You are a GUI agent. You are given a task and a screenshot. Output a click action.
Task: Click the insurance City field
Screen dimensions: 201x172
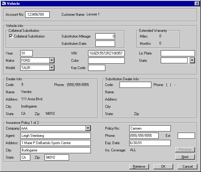click(x=55, y=150)
